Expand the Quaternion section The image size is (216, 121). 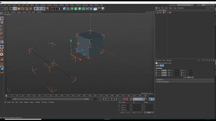click(160, 80)
